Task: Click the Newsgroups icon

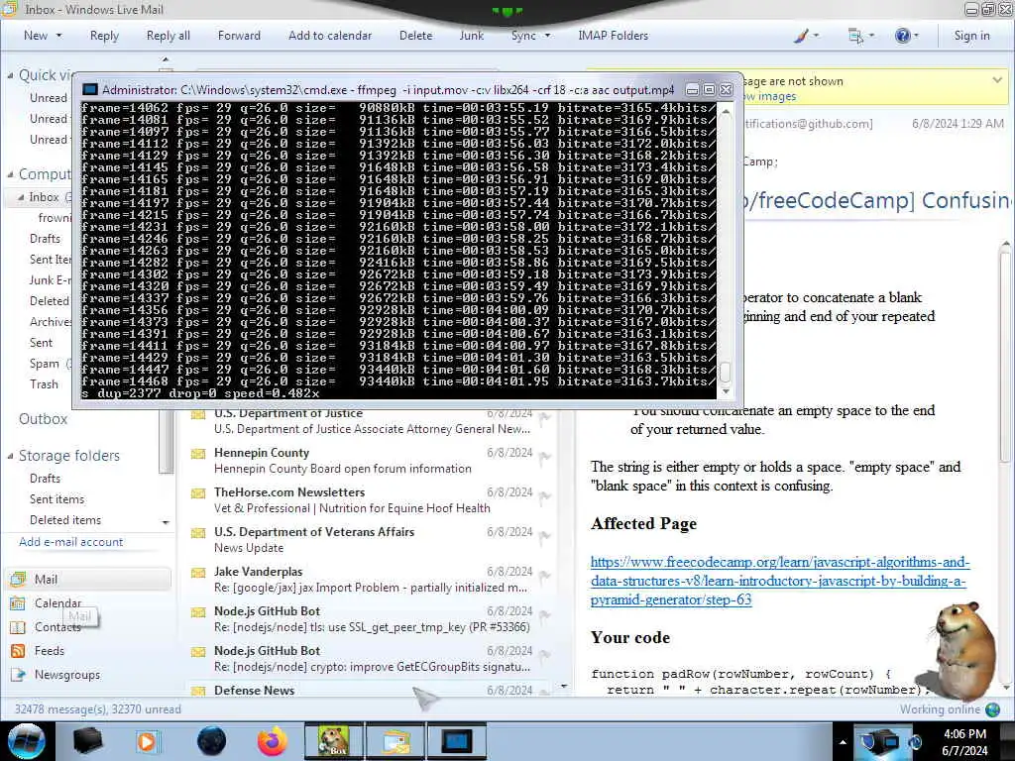Action: click(x=18, y=674)
